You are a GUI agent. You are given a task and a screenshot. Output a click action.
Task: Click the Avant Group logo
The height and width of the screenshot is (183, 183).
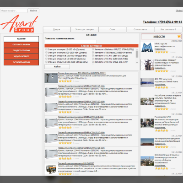pos(19,24)
